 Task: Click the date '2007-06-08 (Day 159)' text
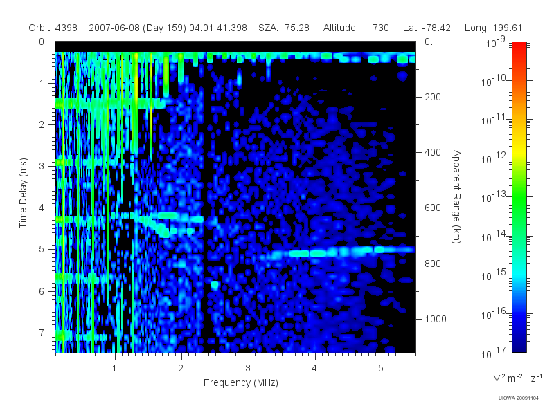coord(137,28)
